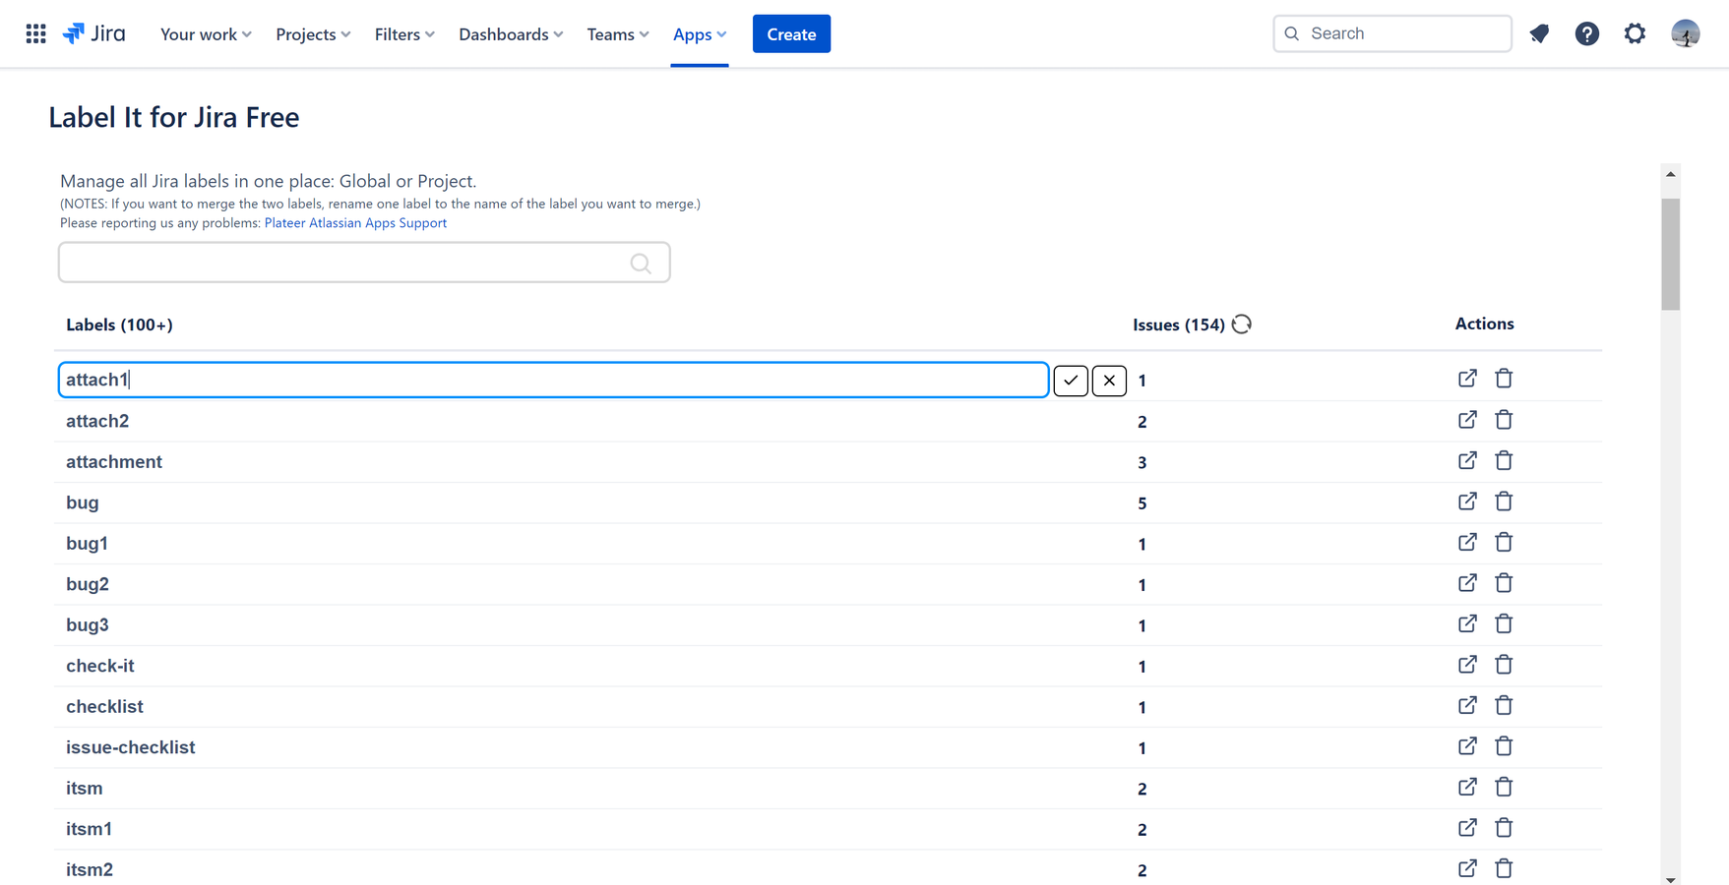Screen dimensions: 1729x885
Task: Open the notifications icon
Action: coord(1539,33)
